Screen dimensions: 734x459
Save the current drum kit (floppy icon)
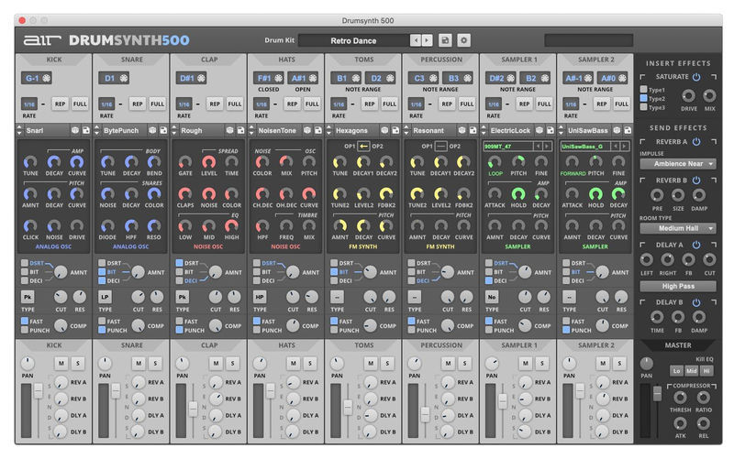[x=445, y=40]
